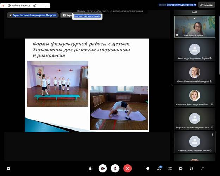This screenshot has width=220, height=176.
Task: Open the chat panel
Action: 148,168
